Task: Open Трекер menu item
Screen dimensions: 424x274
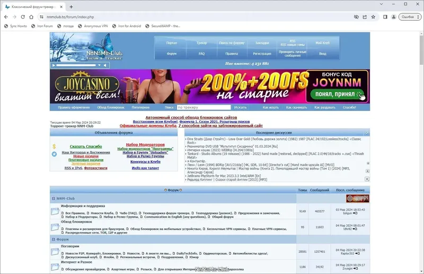Action: [201, 43]
